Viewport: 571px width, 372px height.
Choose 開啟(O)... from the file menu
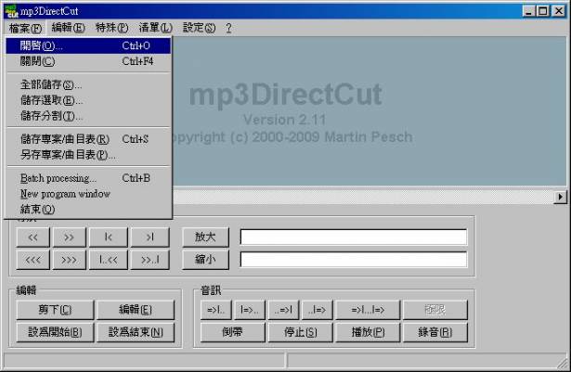pos(88,45)
